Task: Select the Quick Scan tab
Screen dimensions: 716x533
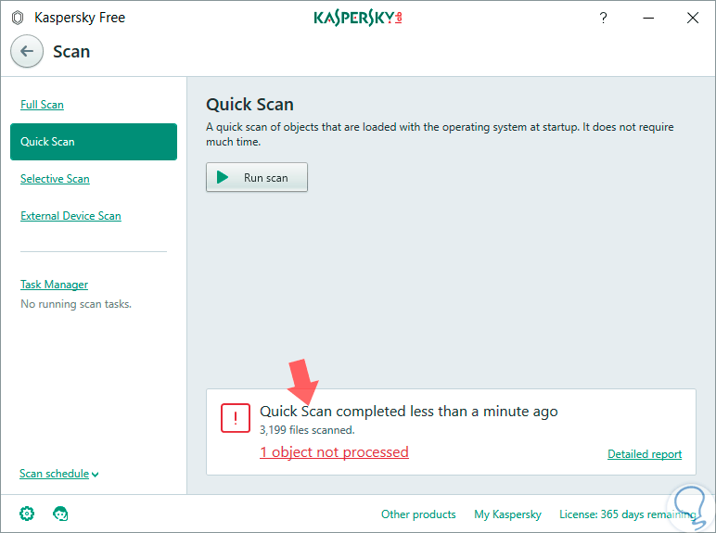Action: pyautogui.click(x=94, y=142)
